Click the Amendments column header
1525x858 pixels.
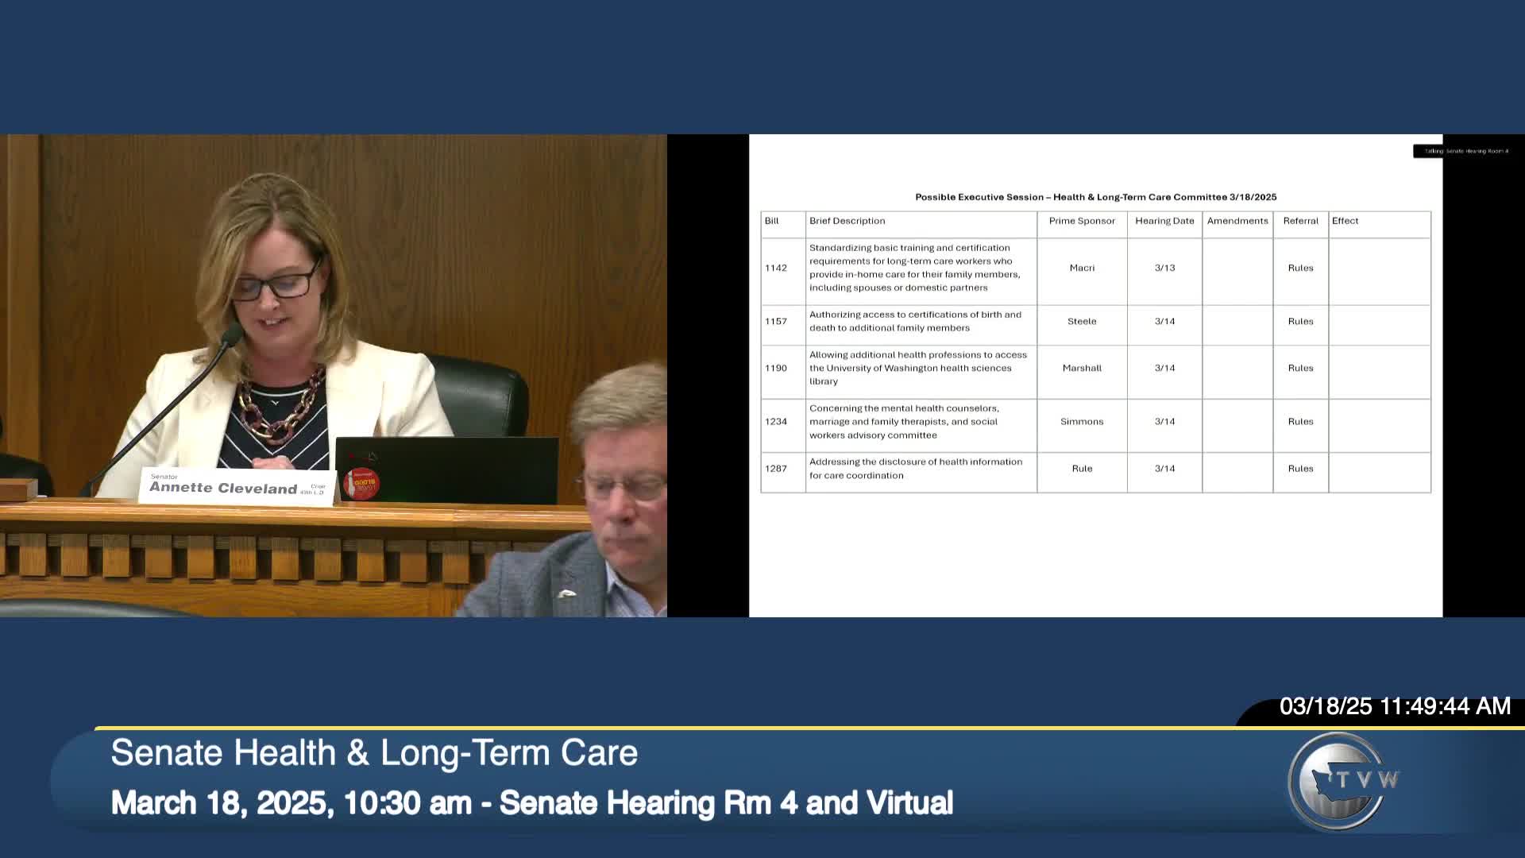1237,221
